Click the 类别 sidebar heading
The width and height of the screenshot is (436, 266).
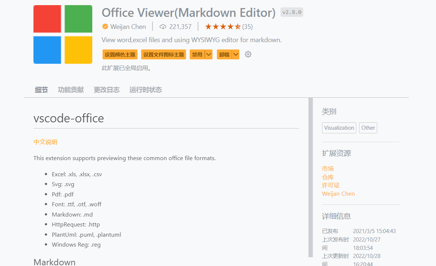point(329,111)
